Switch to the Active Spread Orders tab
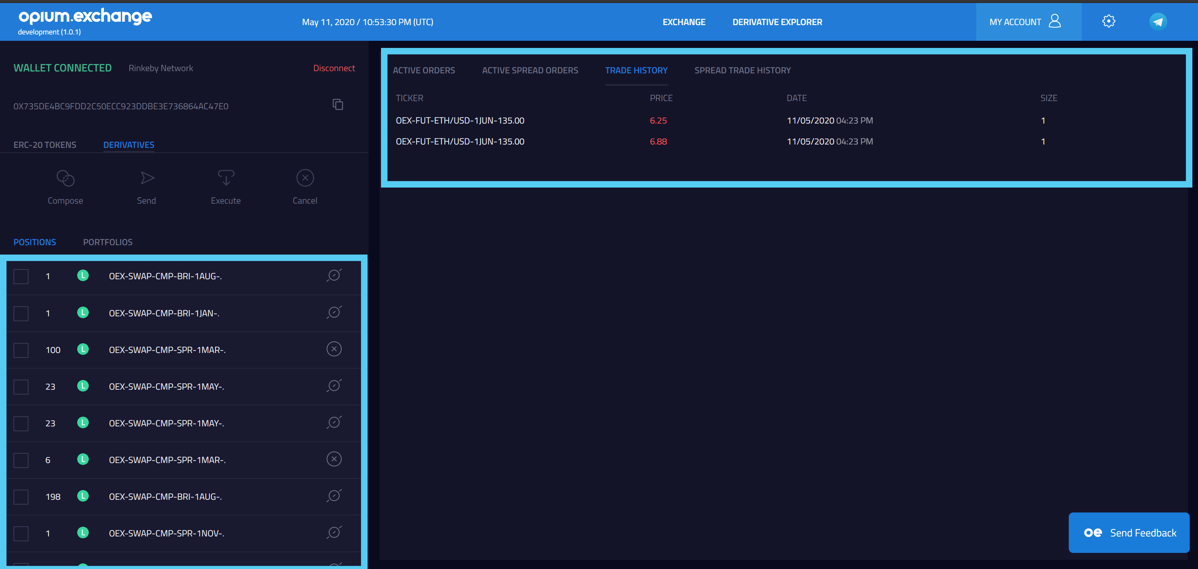The width and height of the screenshot is (1198, 569). click(x=530, y=70)
